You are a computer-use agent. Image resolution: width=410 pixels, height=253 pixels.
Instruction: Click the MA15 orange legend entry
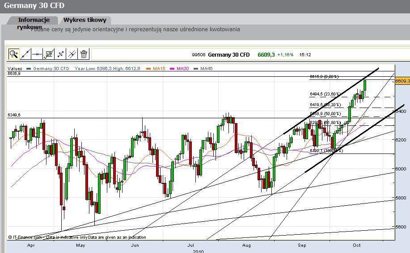point(156,69)
